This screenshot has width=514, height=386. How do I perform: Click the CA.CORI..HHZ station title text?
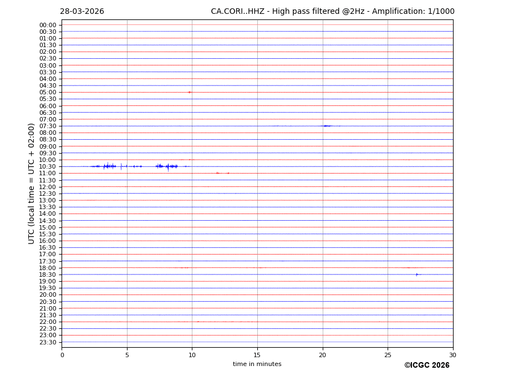tap(332, 12)
